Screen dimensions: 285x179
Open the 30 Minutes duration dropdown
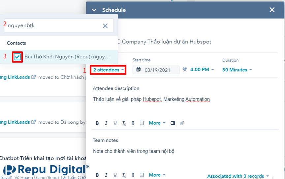point(237,70)
